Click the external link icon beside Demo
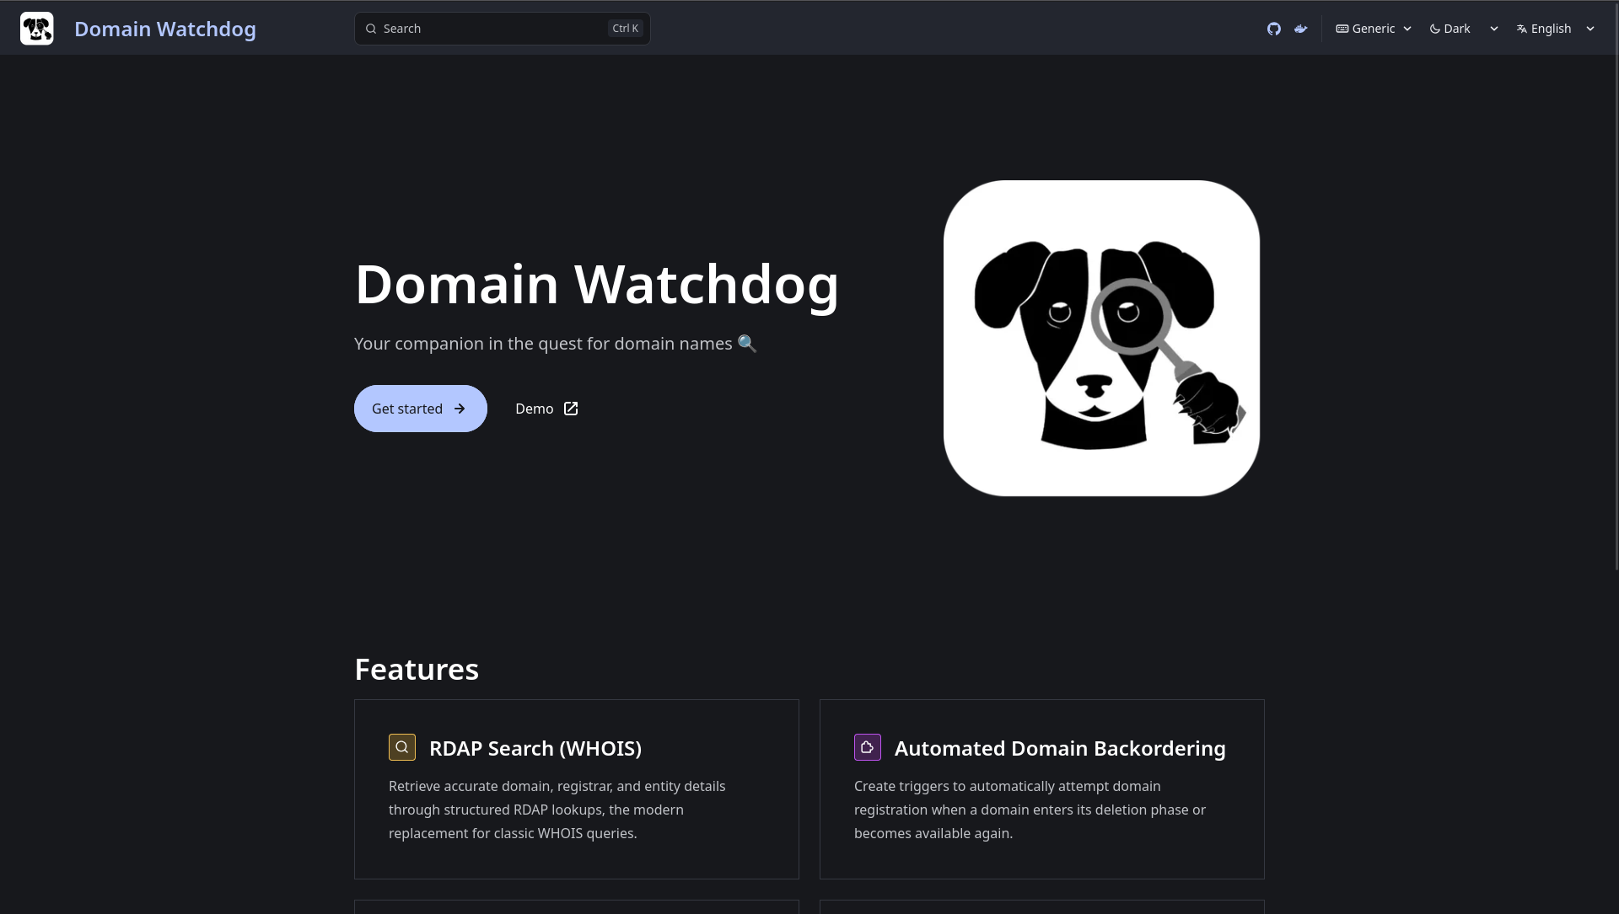Screen dimensions: 1619x914 point(570,409)
